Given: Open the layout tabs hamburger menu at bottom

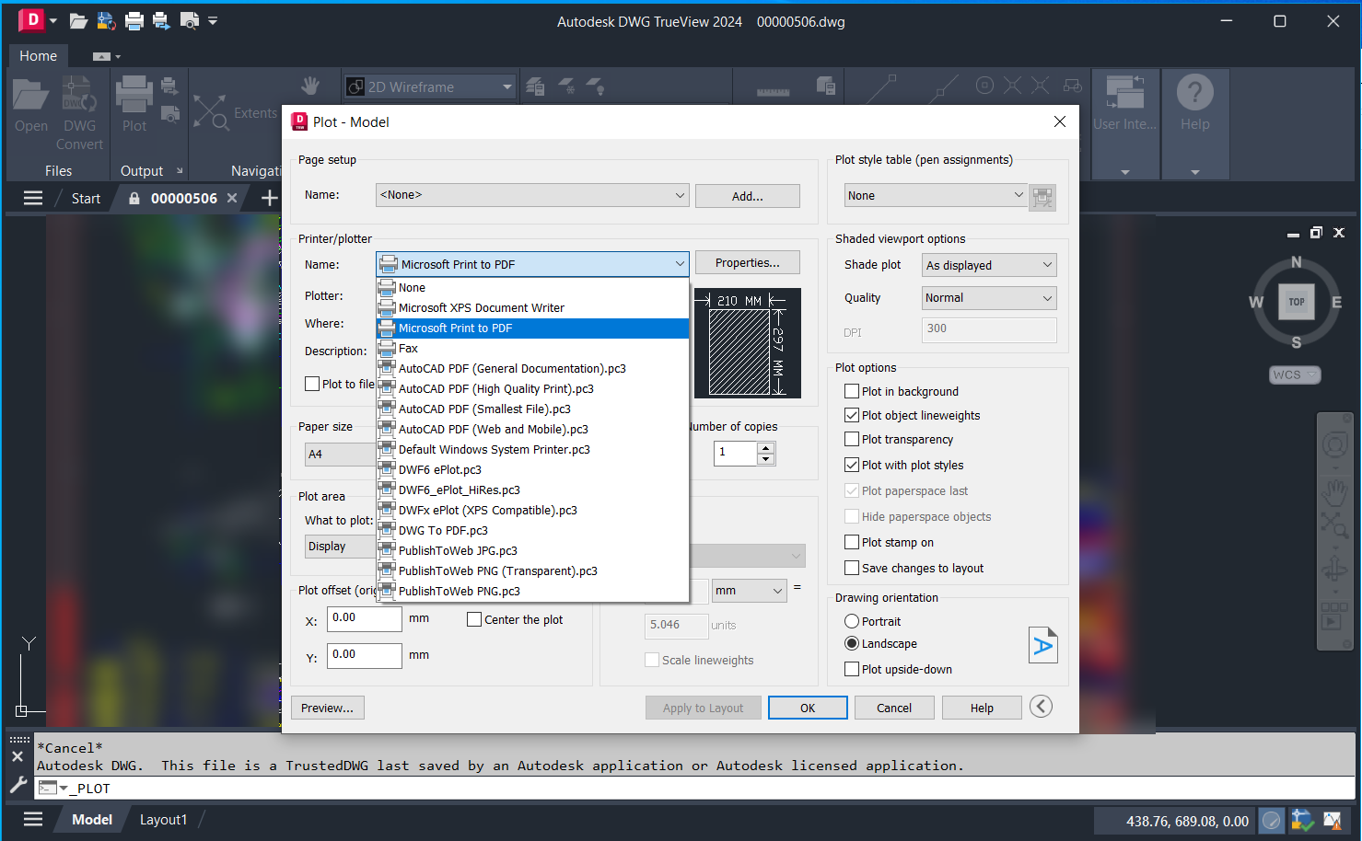Looking at the screenshot, I should pyautogui.click(x=33, y=819).
